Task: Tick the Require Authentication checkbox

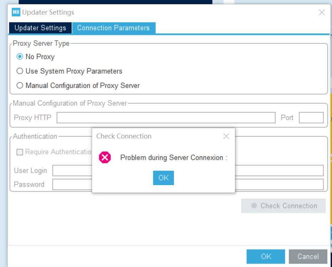Action: 20,152
